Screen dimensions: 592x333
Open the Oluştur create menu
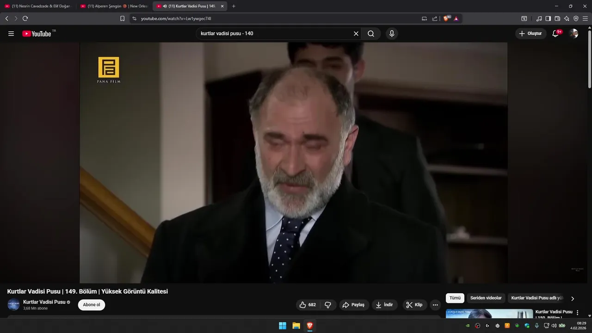530,34
